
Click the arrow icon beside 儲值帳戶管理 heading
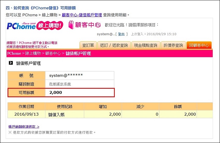coord(11,63)
